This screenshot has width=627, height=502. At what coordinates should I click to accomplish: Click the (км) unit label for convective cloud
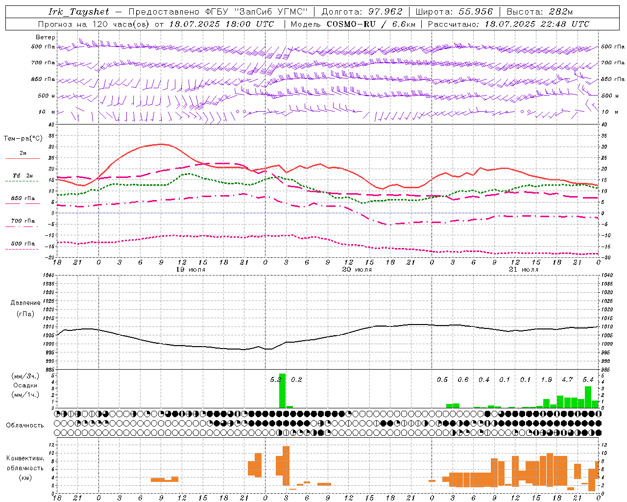[25, 477]
